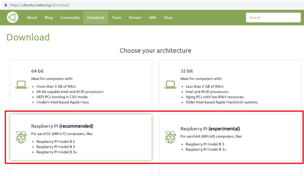Select the Download nav tab

pos(96,18)
